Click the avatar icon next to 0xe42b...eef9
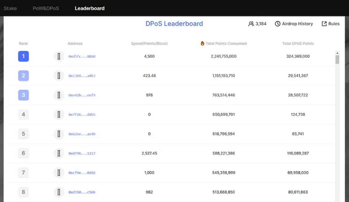 click(59, 95)
